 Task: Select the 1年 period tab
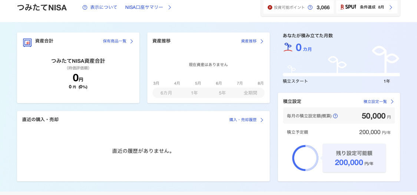click(x=194, y=93)
